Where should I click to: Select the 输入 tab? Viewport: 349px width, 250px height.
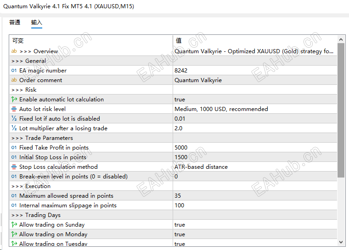(36, 22)
